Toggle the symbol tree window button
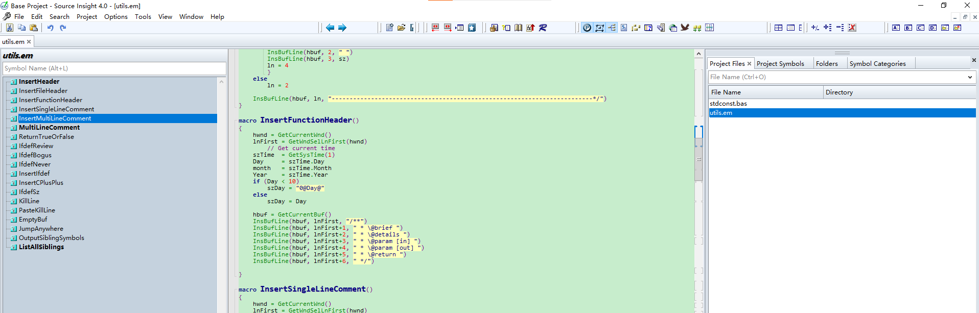The height and width of the screenshot is (313, 979). [x=612, y=28]
